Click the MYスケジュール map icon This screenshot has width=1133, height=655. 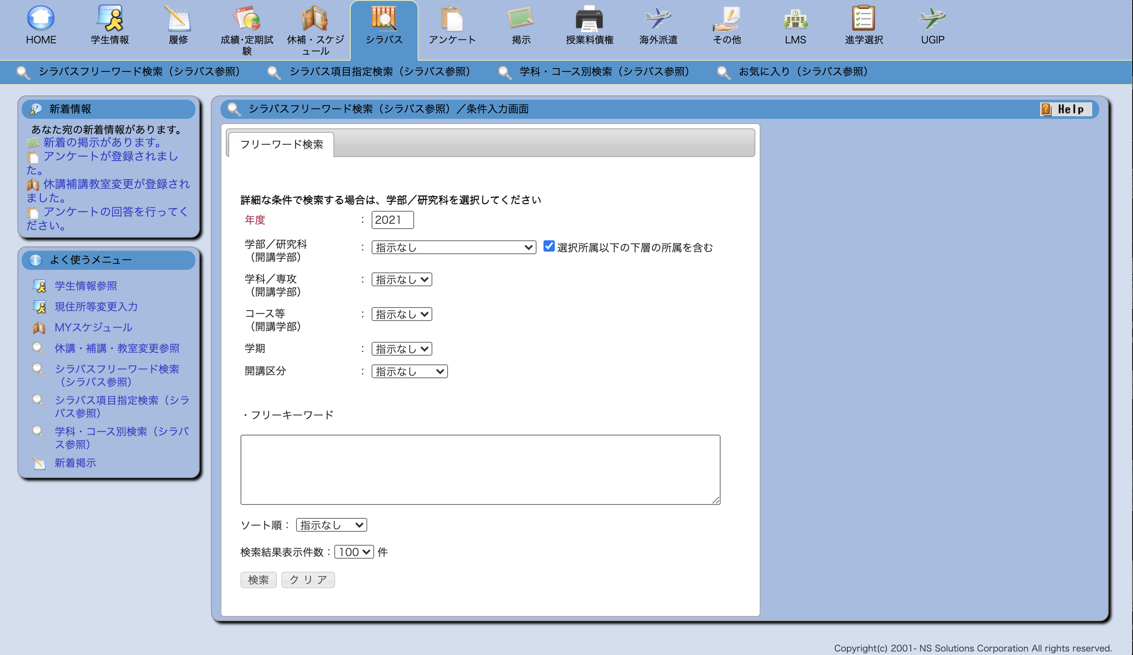(39, 327)
